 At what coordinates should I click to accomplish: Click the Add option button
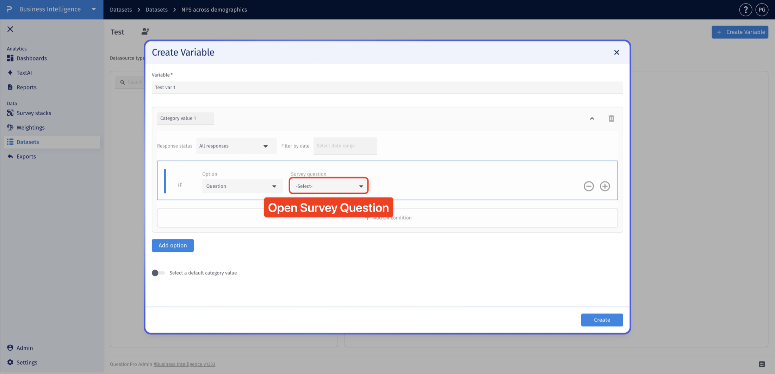click(x=173, y=245)
